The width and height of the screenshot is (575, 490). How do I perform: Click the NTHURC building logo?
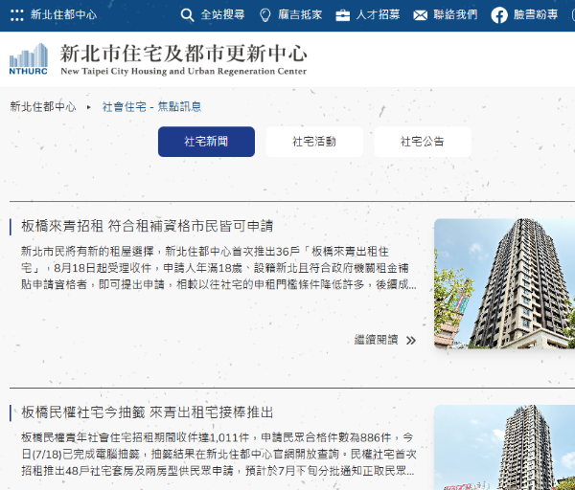29,59
